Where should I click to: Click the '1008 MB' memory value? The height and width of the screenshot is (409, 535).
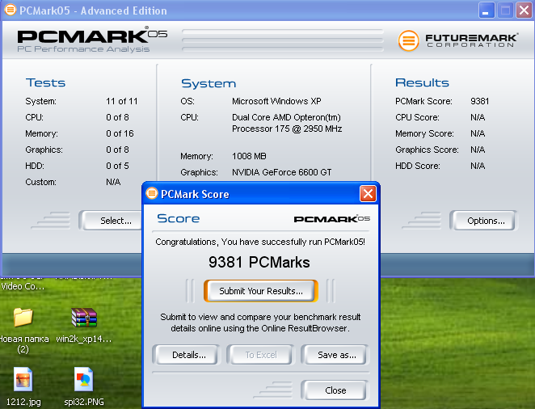249,156
